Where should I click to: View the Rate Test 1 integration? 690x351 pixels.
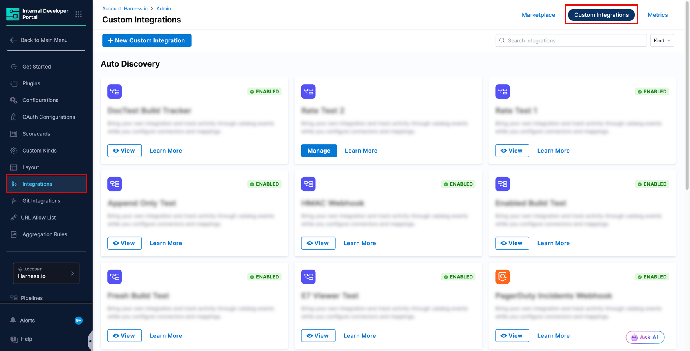pos(512,151)
